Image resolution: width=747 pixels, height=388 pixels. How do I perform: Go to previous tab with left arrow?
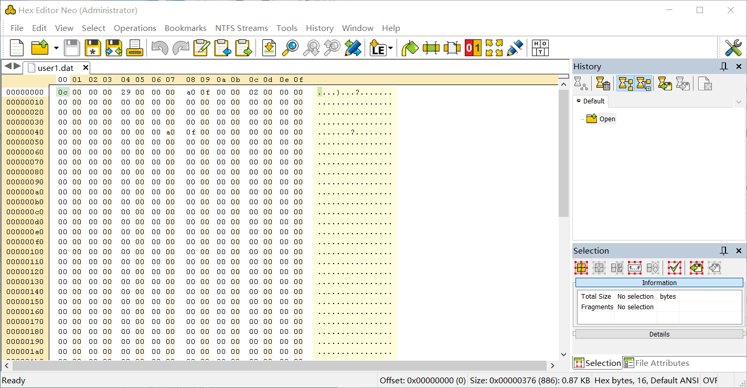7,66
